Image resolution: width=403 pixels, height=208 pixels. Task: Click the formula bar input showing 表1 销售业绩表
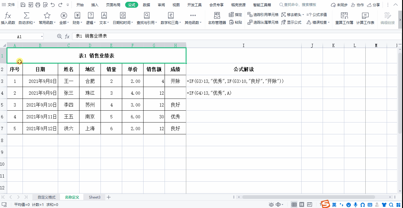click(x=237, y=36)
